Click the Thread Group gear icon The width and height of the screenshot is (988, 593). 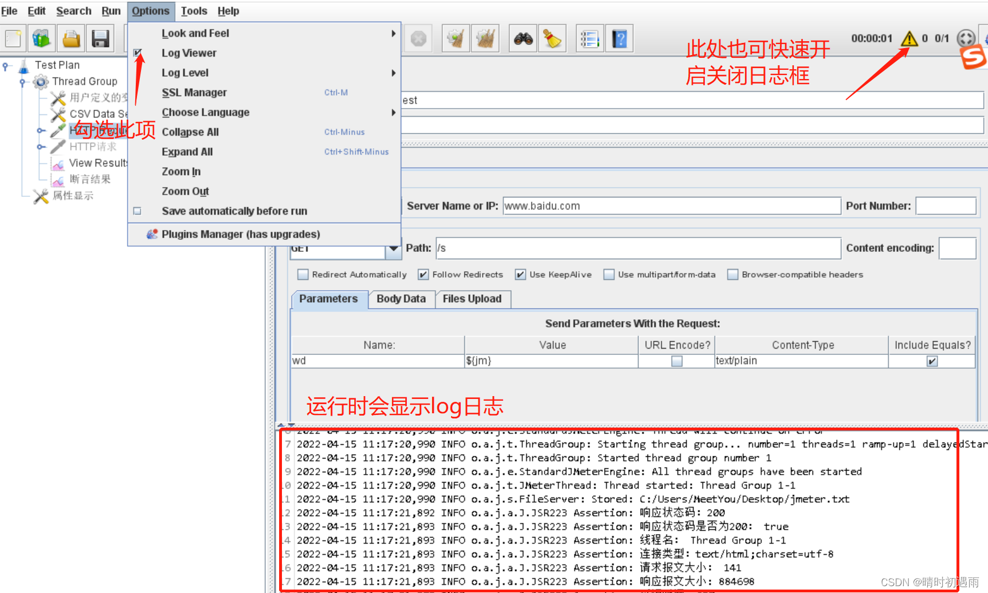coord(41,82)
